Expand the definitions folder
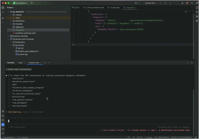This screenshot has width=199, height=139. [x=11, y=21]
